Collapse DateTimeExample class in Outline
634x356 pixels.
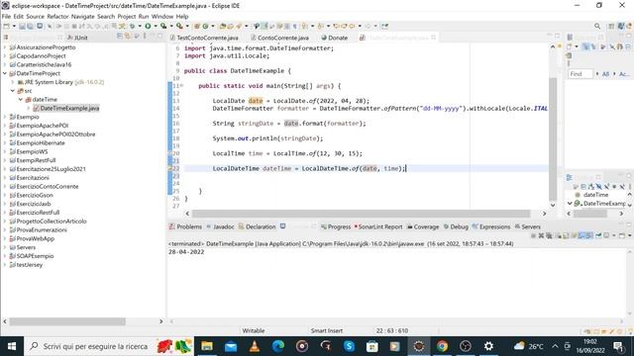[570, 204]
